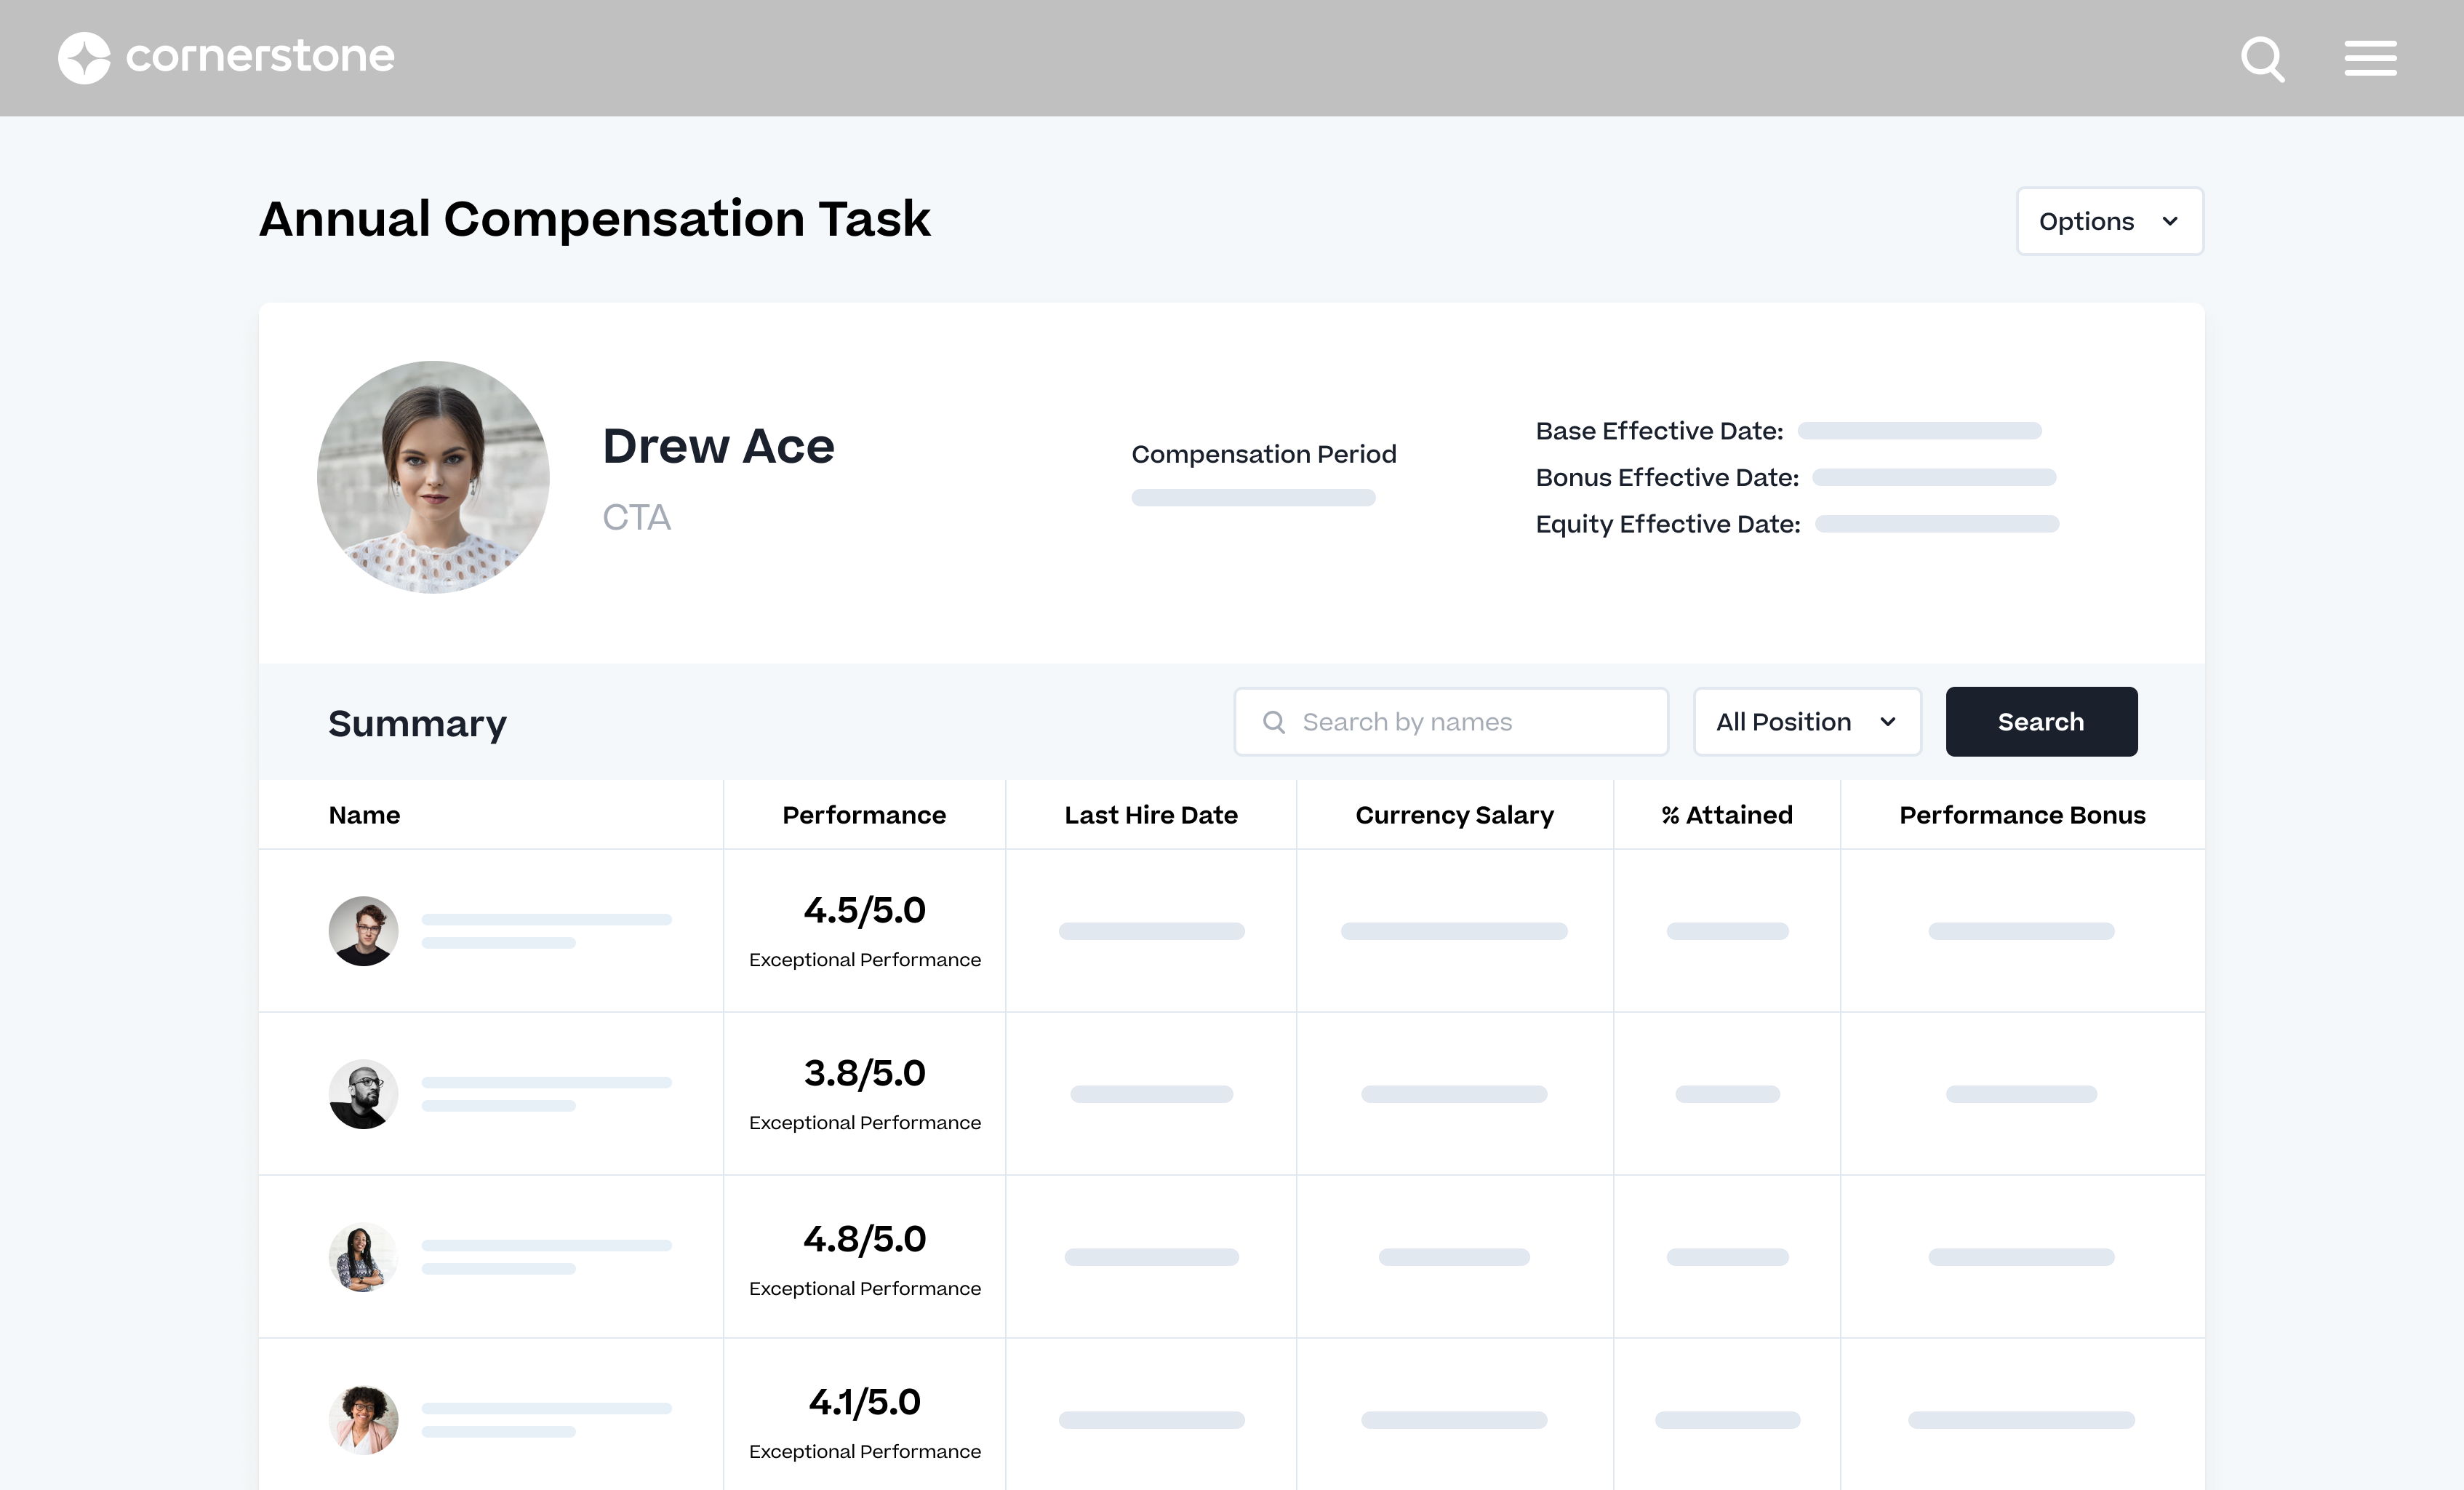Open the hamburger menu
Screen dimensions: 2464x1490
point(2370,58)
